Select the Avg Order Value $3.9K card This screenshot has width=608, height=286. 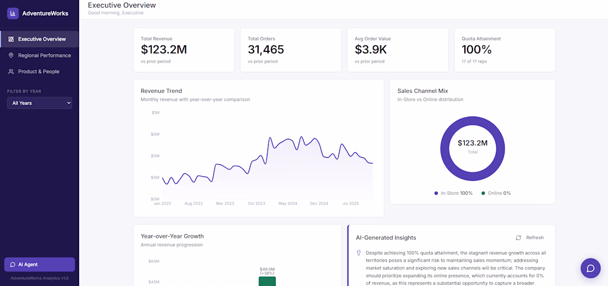tap(398, 50)
